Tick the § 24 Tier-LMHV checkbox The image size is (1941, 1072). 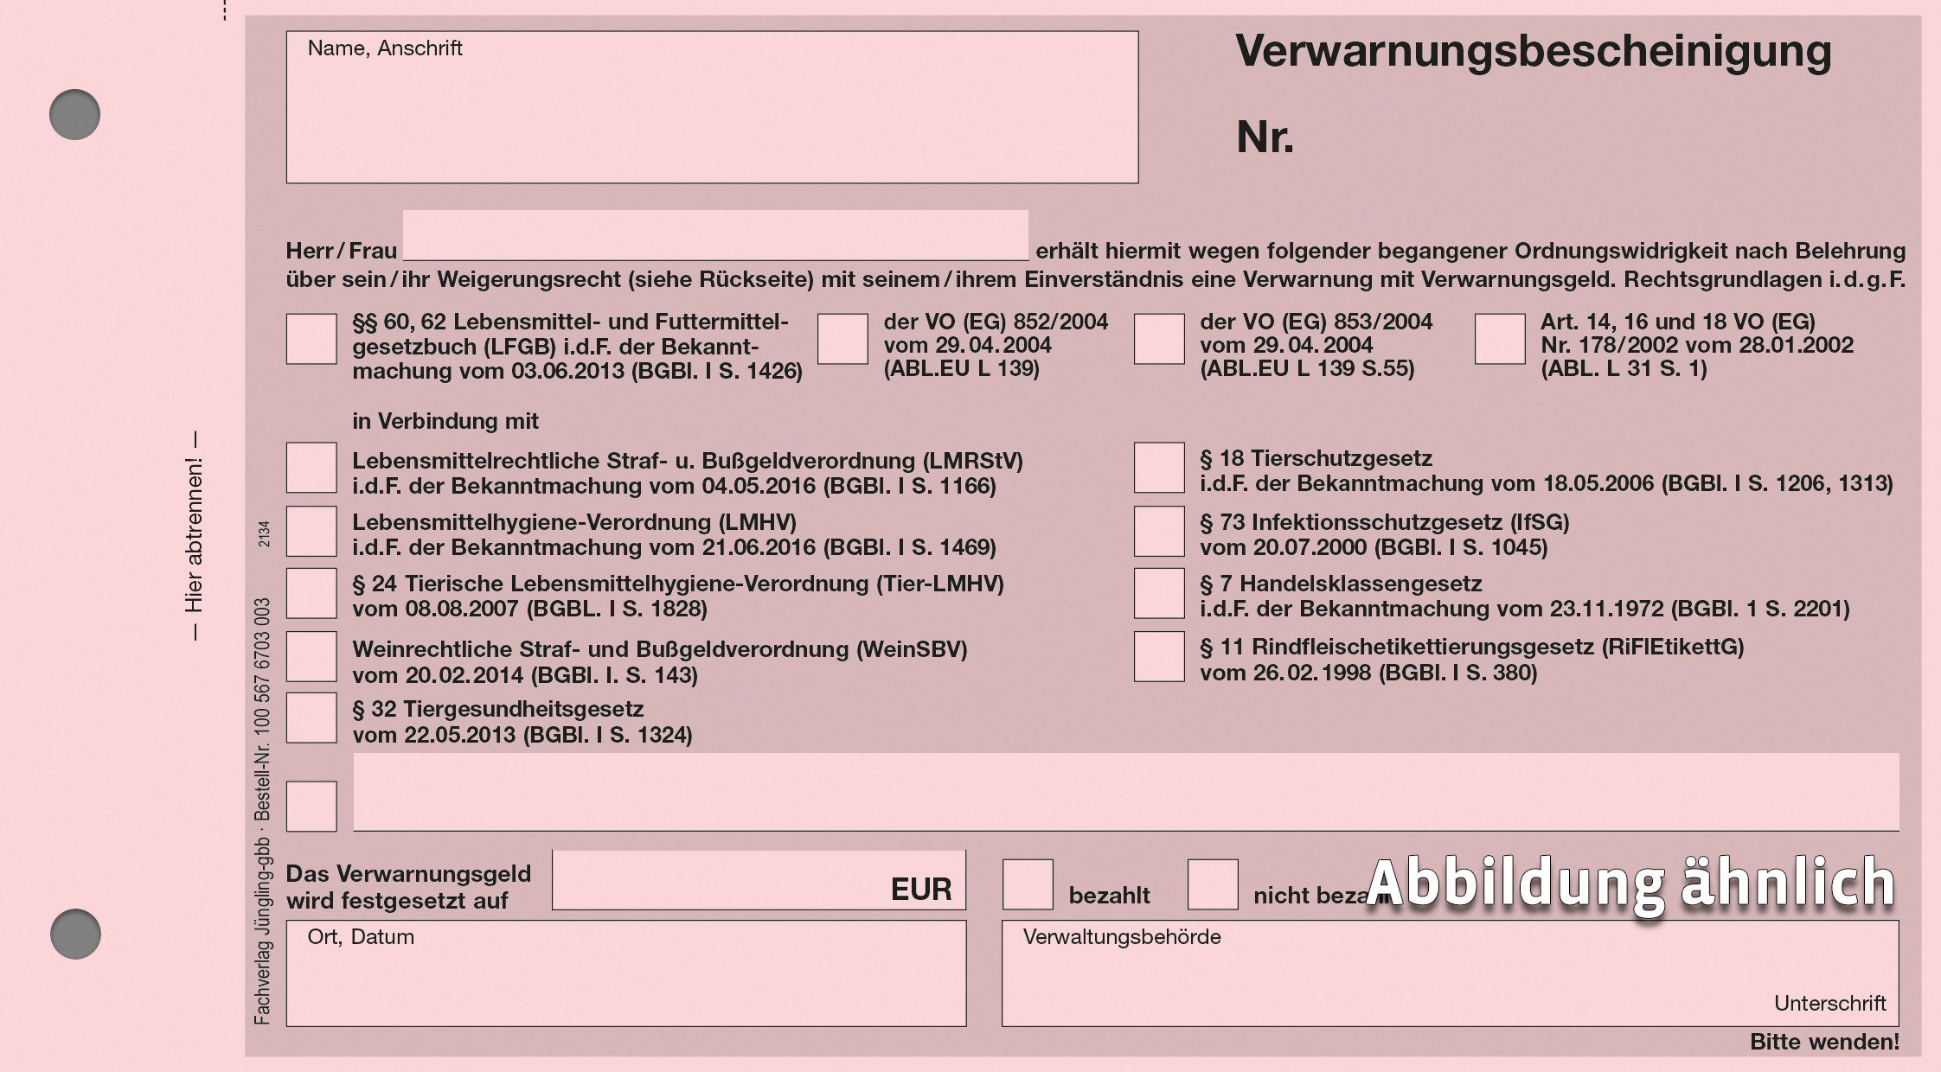pos(311,593)
